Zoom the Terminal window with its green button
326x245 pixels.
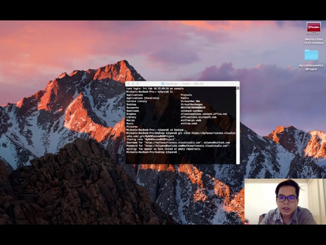138,84
